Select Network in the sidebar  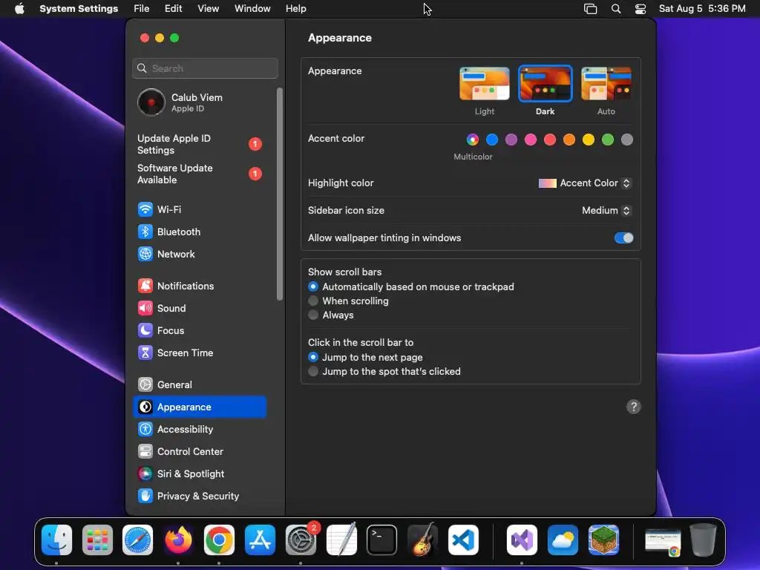[x=200, y=254]
